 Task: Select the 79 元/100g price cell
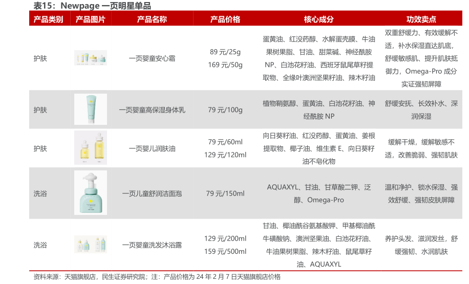(x=225, y=110)
